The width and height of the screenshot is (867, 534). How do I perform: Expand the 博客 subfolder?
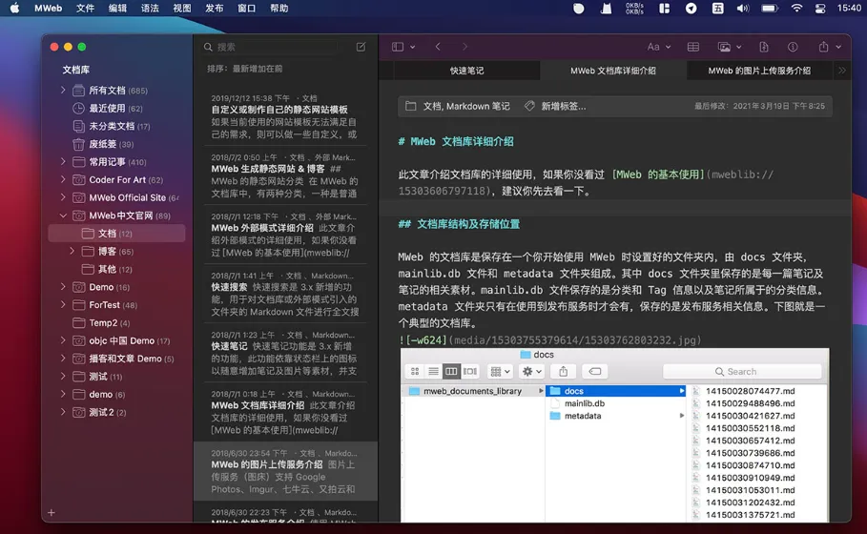[x=72, y=252]
